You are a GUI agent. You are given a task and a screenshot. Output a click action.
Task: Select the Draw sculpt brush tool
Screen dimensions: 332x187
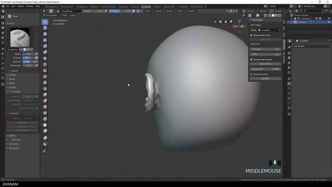click(x=45, y=22)
